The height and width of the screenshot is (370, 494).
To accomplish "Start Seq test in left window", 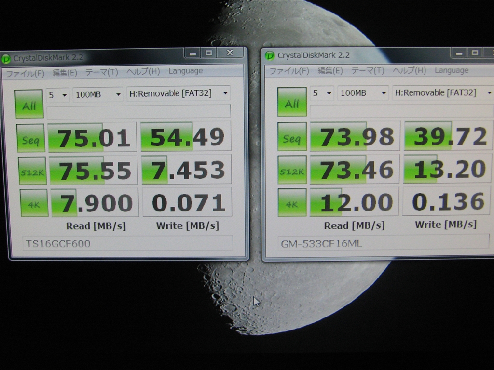I will (x=30, y=138).
